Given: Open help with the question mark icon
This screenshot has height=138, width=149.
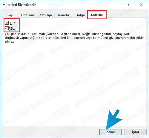Looking at the screenshot, I should 128,4.
